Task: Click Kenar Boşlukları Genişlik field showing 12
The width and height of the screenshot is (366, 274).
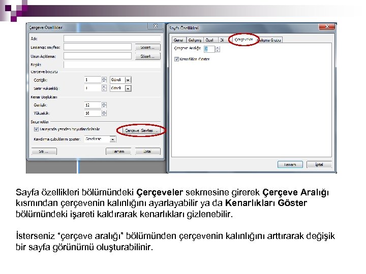Action: (x=93, y=105)
